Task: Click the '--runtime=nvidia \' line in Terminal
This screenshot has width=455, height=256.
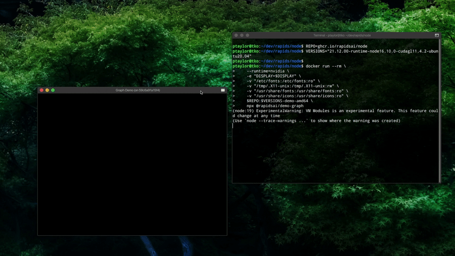Action: point(261,71)
